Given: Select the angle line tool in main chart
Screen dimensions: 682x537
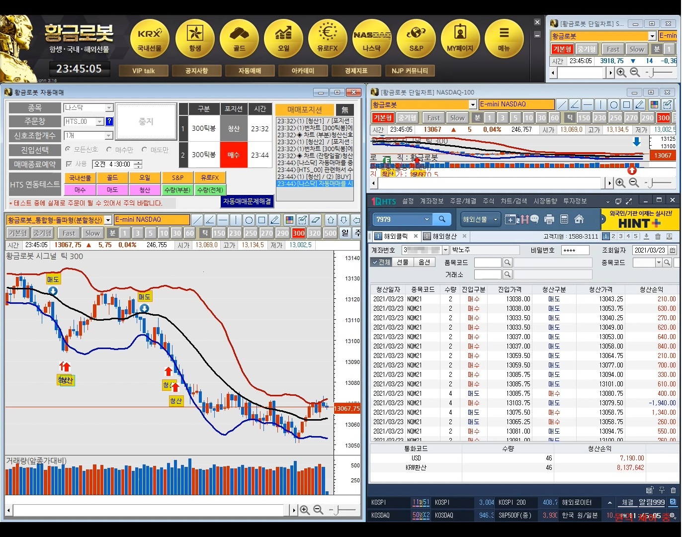Looking at the screenshot, I should tap(210, 220).
